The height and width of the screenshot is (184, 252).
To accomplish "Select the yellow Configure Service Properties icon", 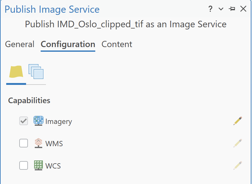I will coord(16,72).
